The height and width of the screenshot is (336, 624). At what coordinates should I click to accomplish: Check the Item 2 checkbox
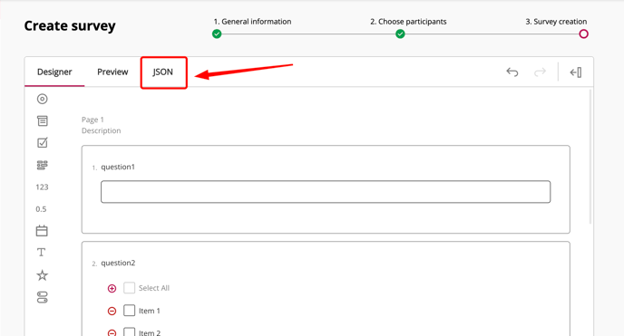point(129,332)
